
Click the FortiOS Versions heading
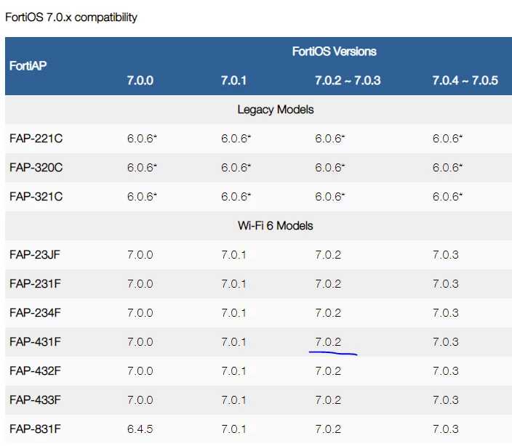[x=334, y=52]
